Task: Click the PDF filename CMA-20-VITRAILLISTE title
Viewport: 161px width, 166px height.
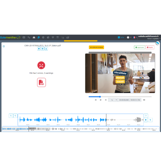Action: click(42, 45)
